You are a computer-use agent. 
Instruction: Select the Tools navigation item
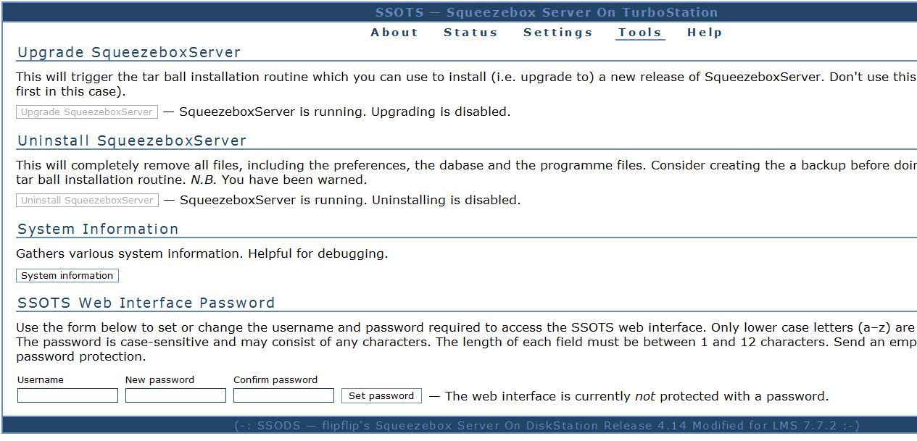click(639, 33)
